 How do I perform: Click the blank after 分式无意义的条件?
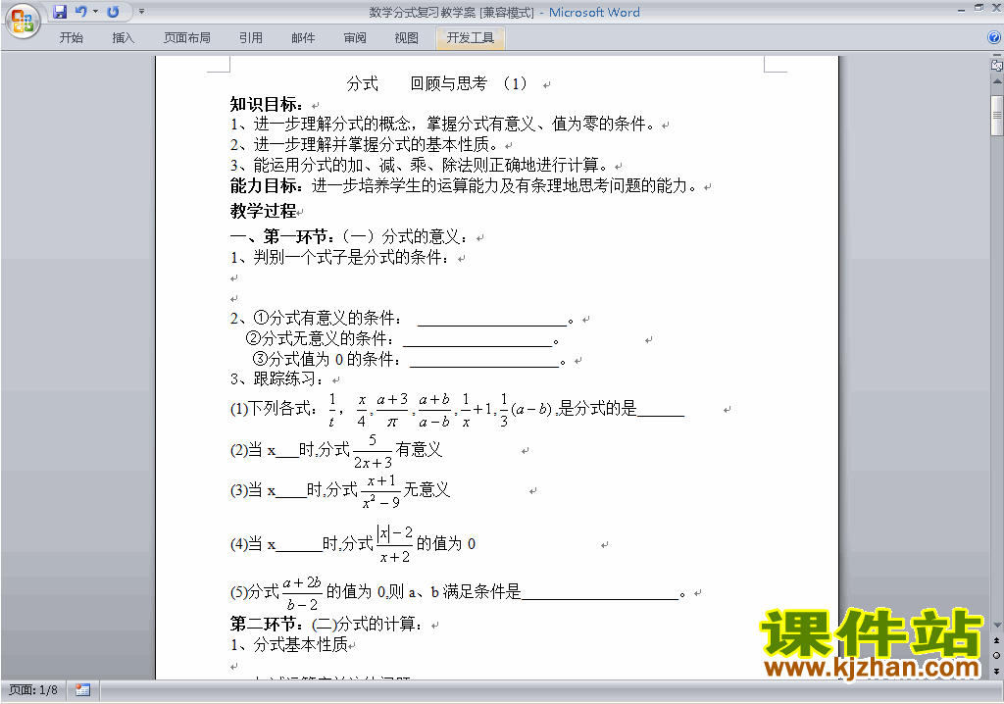tap(477, 339)
